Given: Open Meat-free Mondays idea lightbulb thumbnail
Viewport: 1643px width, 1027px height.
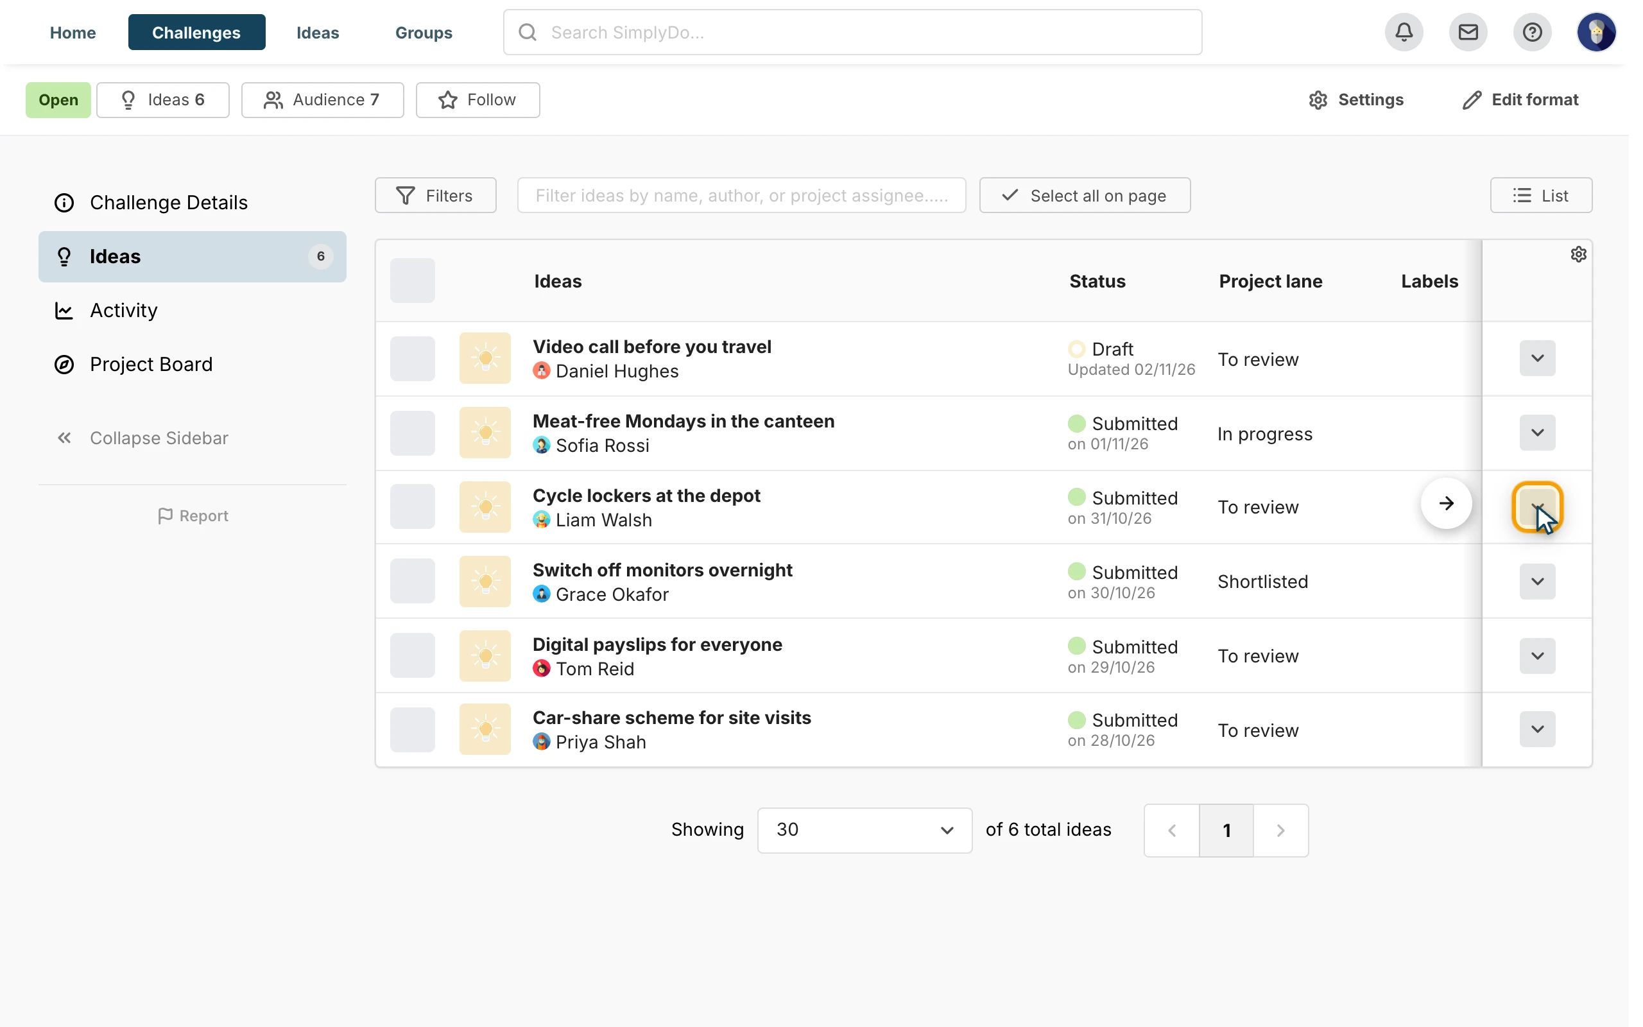Looking at the screenshot, I should 485,433.
